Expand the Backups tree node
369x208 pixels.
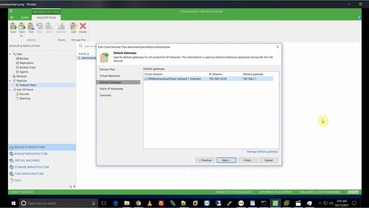[x=10, y=76]
